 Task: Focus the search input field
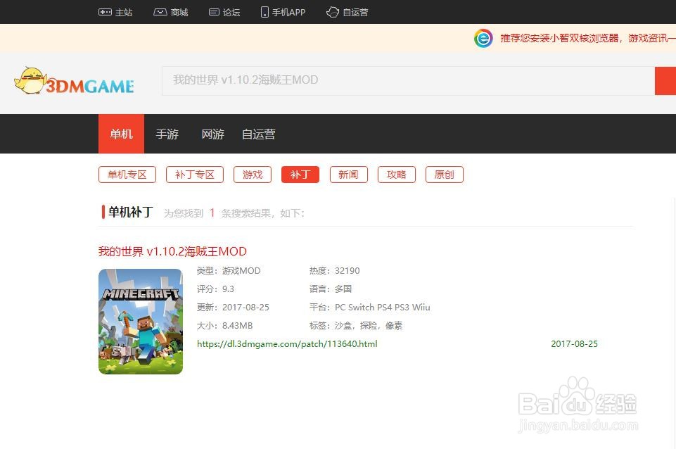point(408,81)
